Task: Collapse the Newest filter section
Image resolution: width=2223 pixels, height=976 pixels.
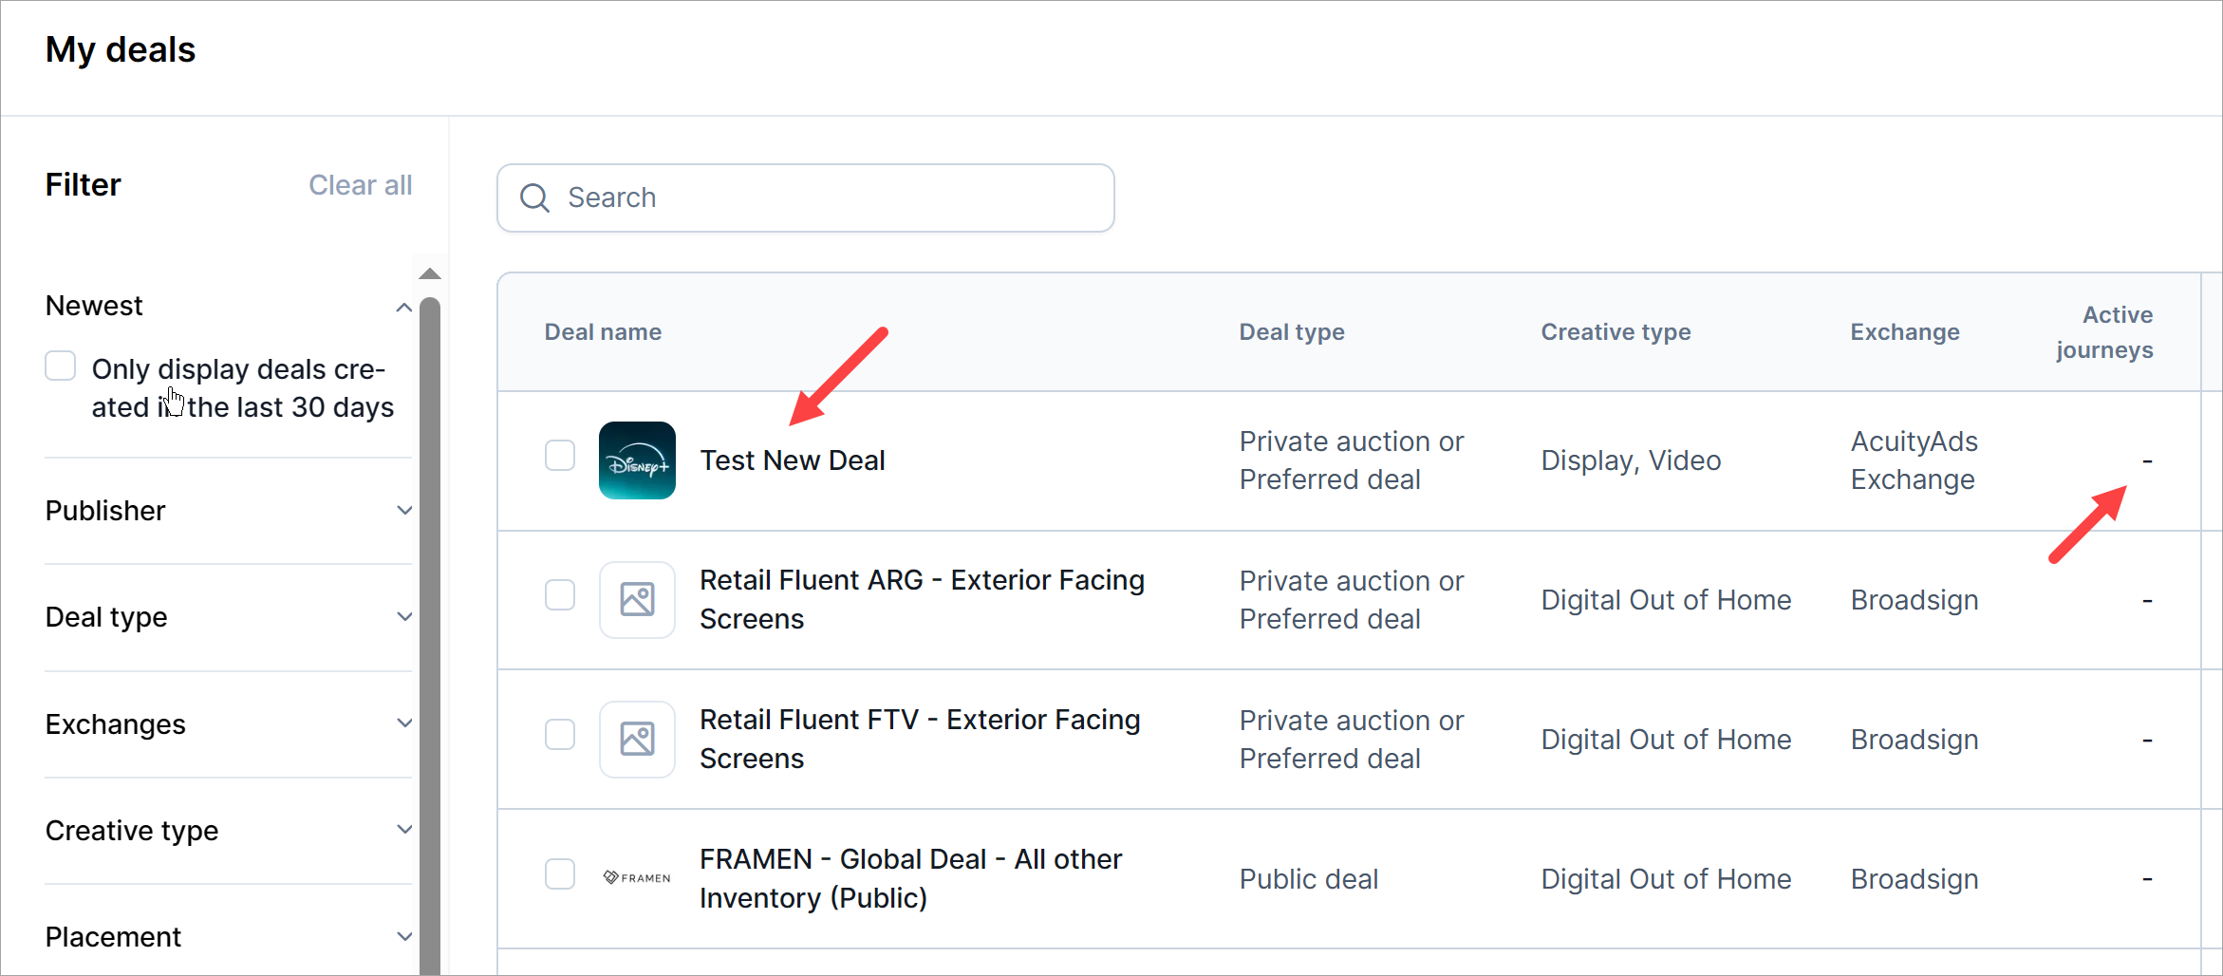Action: pyautogui.click(x=404, y=307)
